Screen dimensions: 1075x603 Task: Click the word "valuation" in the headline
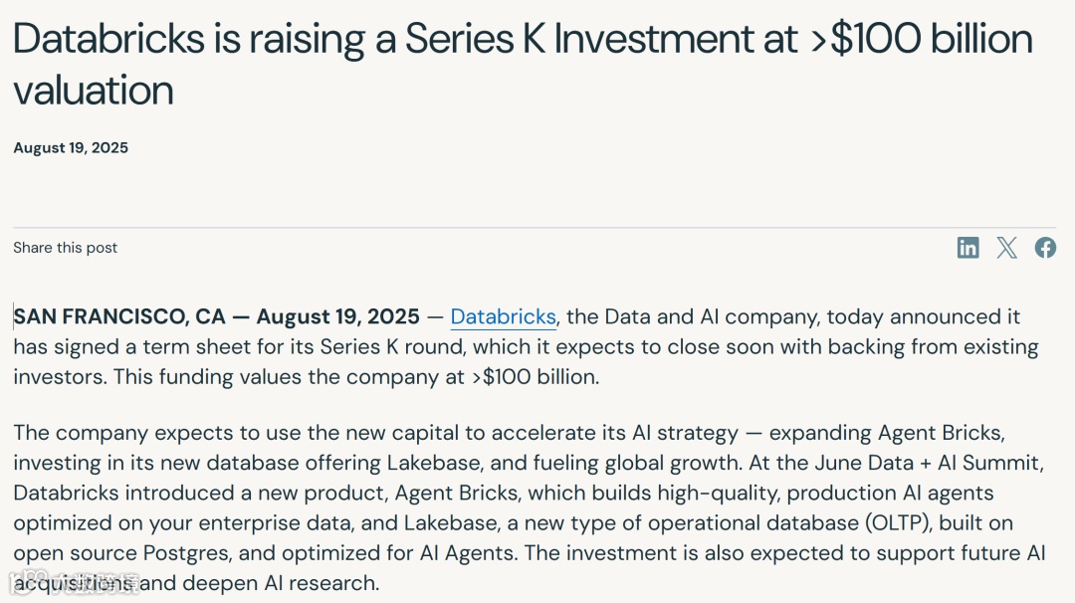point(94,91)
